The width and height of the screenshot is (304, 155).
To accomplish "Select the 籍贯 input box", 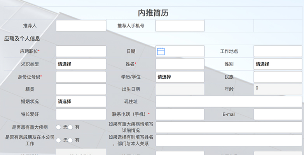I will (81, 89).
